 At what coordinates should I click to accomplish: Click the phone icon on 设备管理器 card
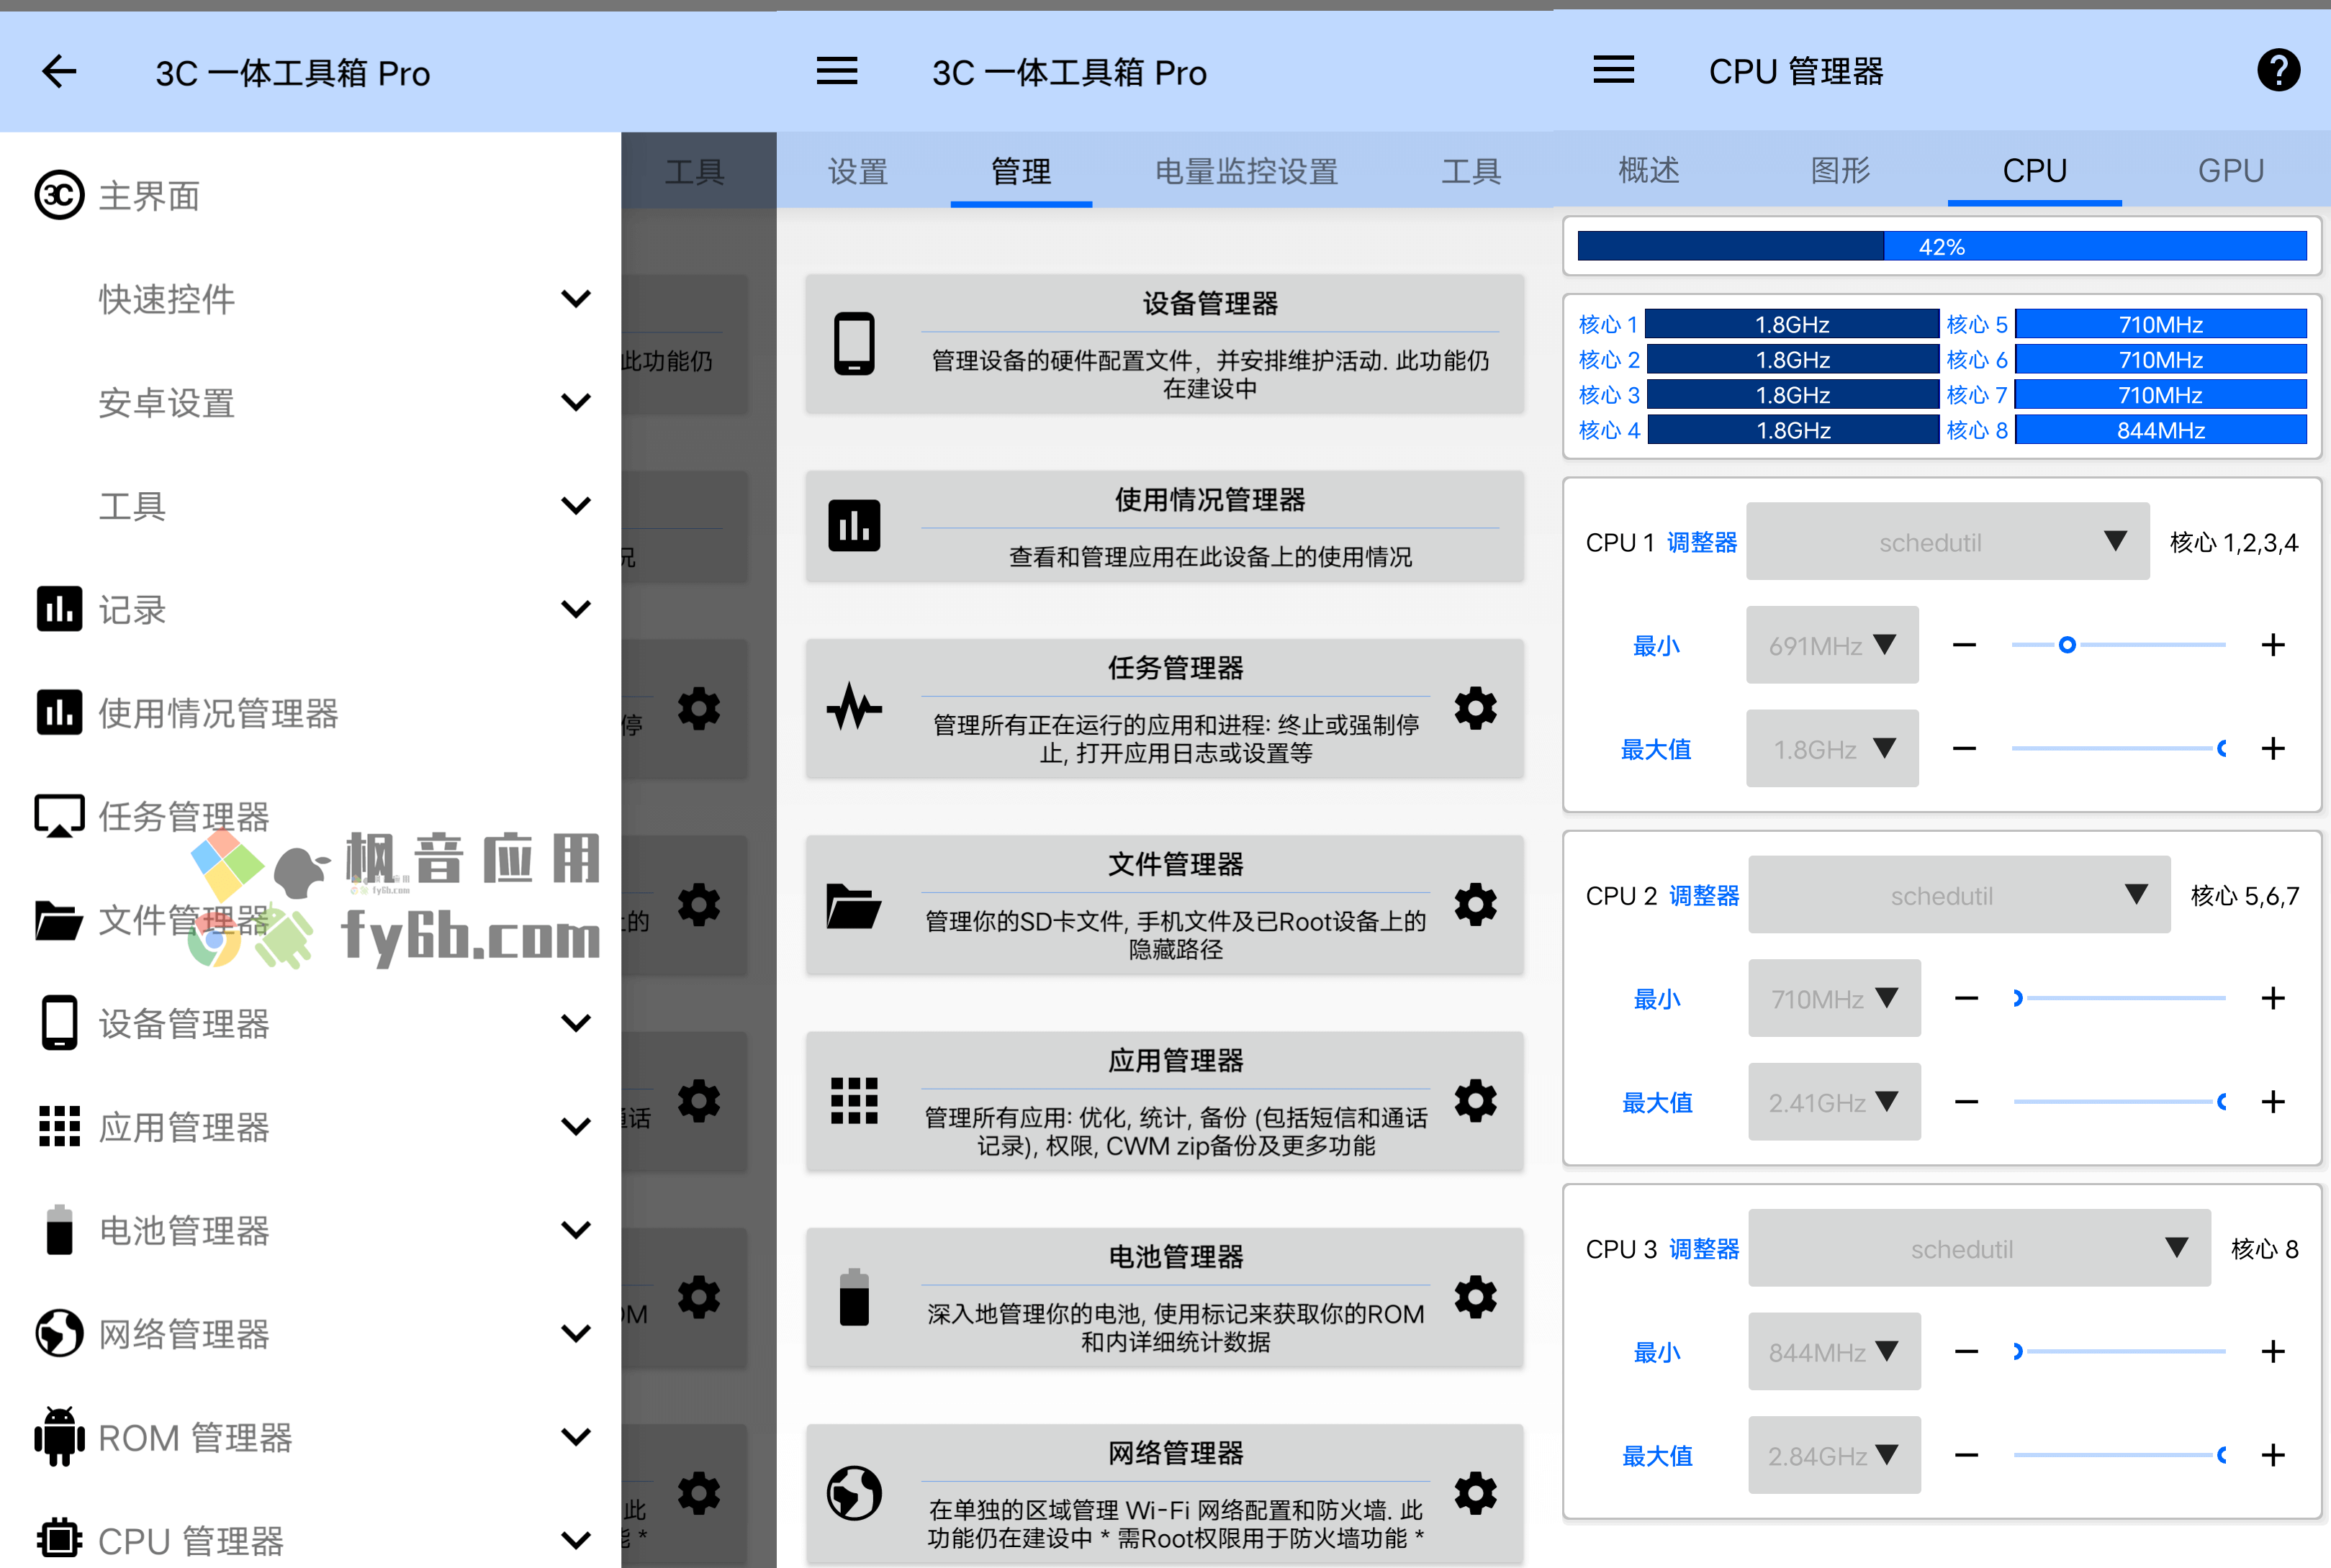pyautogui.click(x=853, y=344)
